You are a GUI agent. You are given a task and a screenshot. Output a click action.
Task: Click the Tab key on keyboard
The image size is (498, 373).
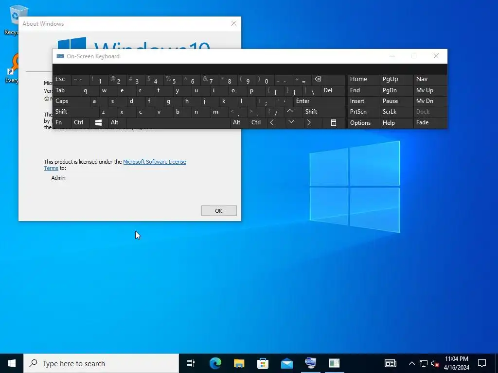67,90
